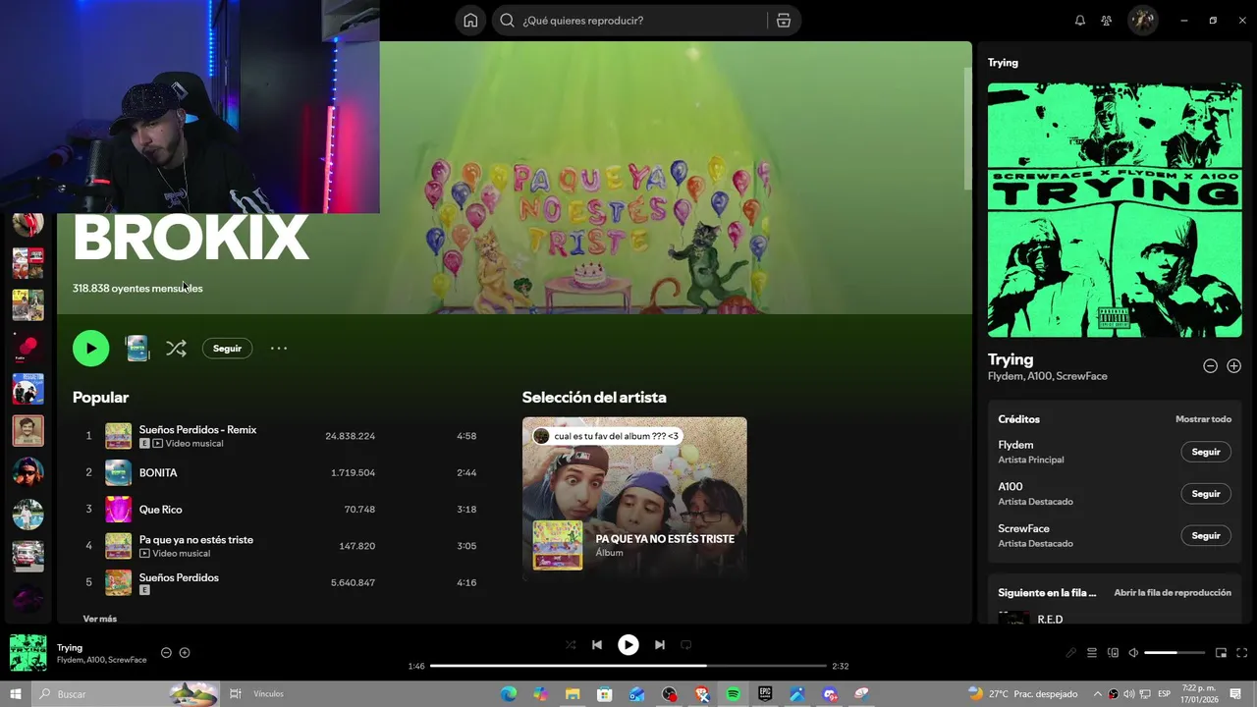Seek within the song progress bar

point(628,666)
